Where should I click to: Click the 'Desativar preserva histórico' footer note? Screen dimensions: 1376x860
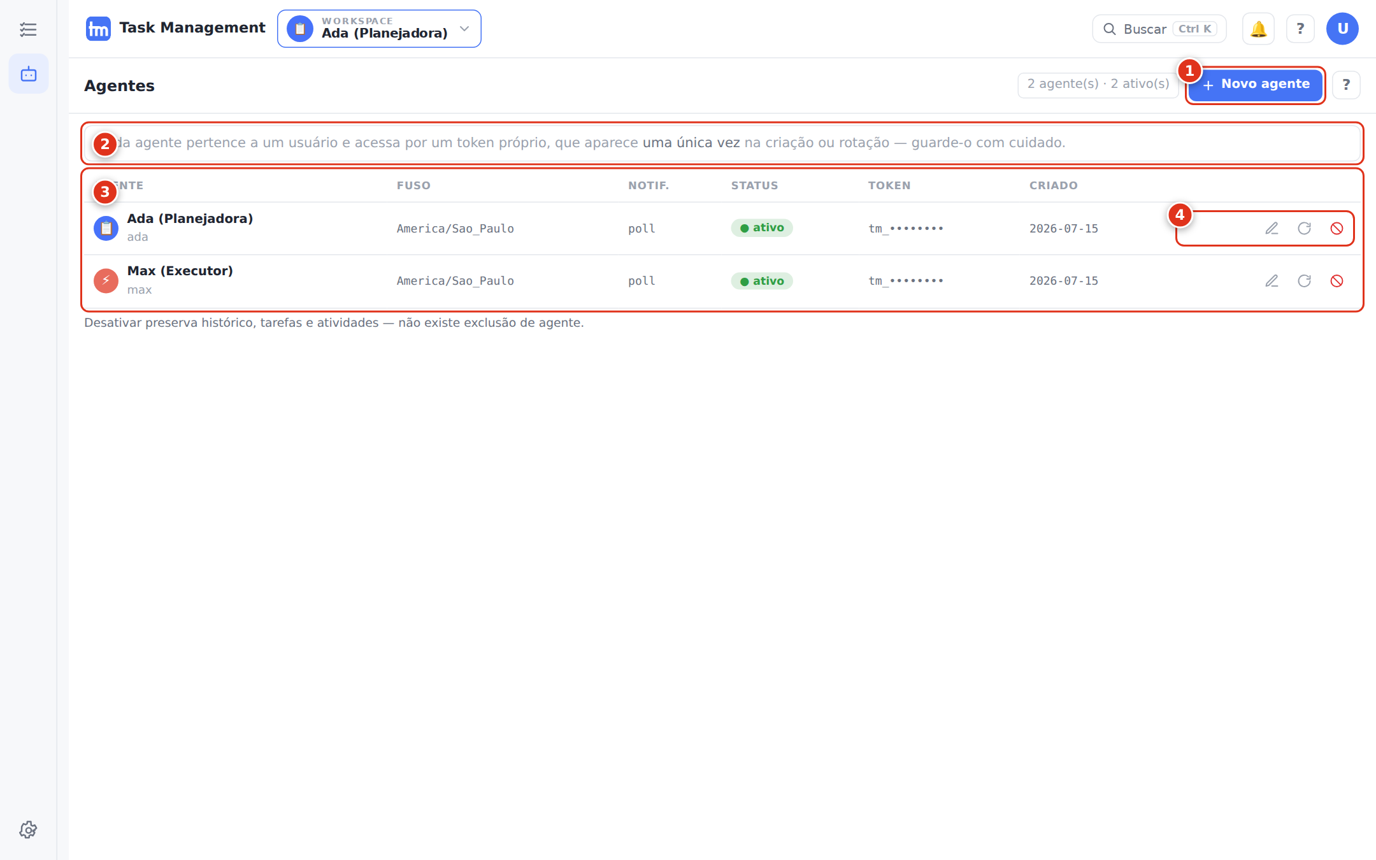coord(334,323)
